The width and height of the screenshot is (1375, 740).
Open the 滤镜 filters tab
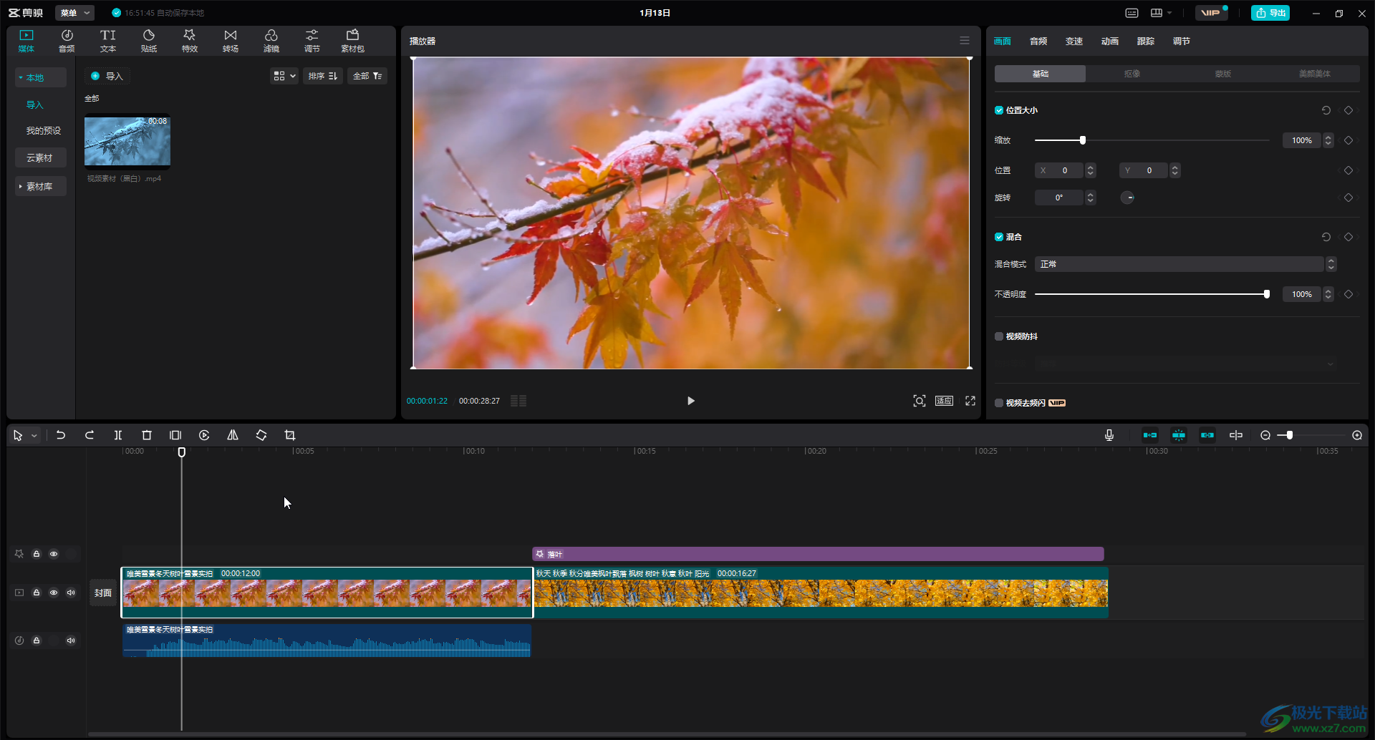point(271,41)
